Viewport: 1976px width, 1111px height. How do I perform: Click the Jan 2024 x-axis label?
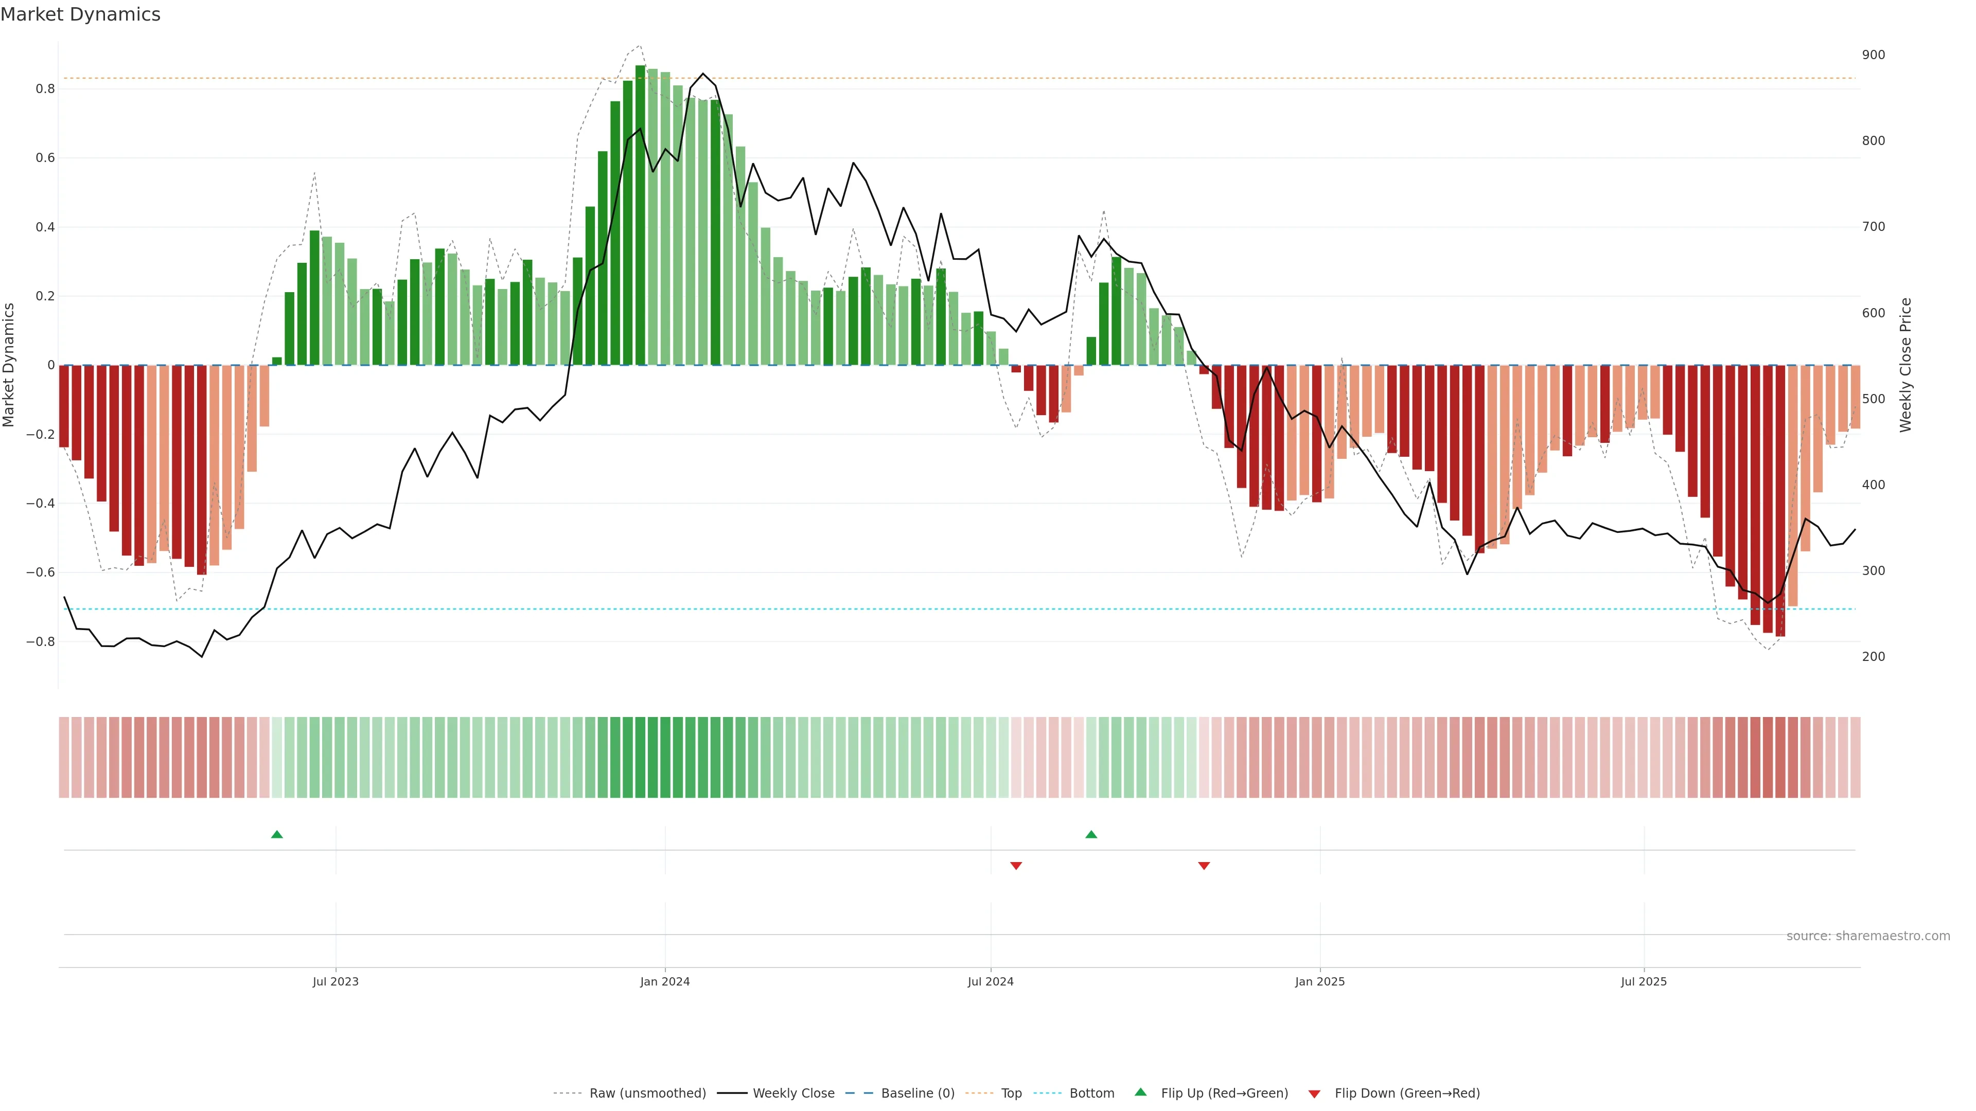(x=664, y=981)
